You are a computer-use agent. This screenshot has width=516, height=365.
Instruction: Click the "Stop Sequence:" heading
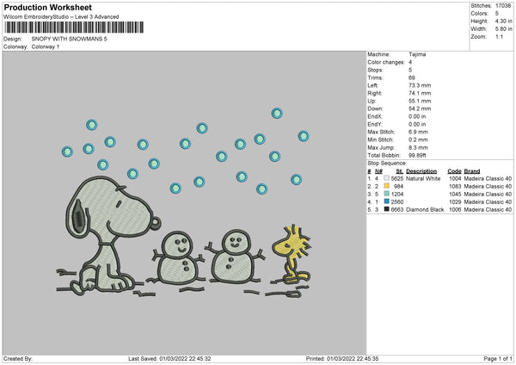(x=387, y=164)
